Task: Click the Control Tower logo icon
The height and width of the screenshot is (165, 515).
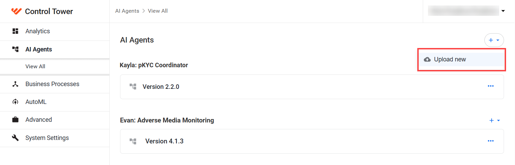Action: coord(16,11)
